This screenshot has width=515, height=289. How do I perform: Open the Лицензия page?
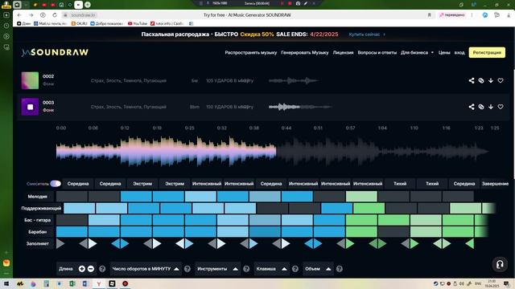343,53
